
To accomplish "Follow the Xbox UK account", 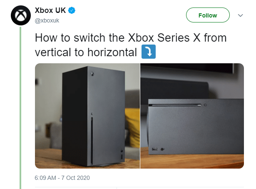I will click(208, 15).
